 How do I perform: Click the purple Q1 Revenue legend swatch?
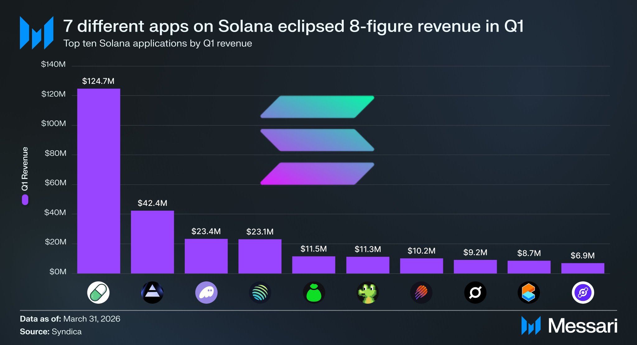[x=25, y=200]
